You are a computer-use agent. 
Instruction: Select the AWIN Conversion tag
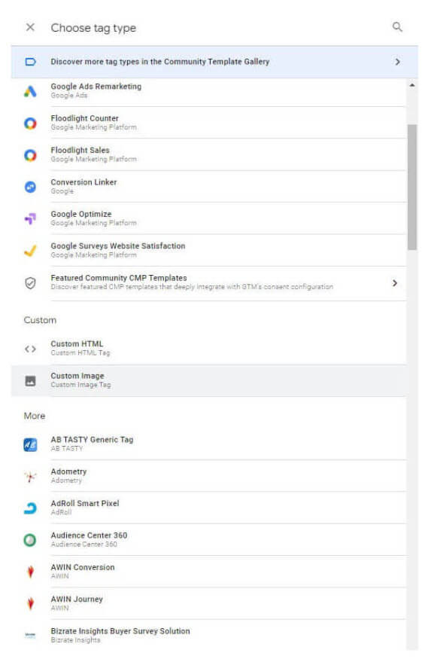coord(208,572)
